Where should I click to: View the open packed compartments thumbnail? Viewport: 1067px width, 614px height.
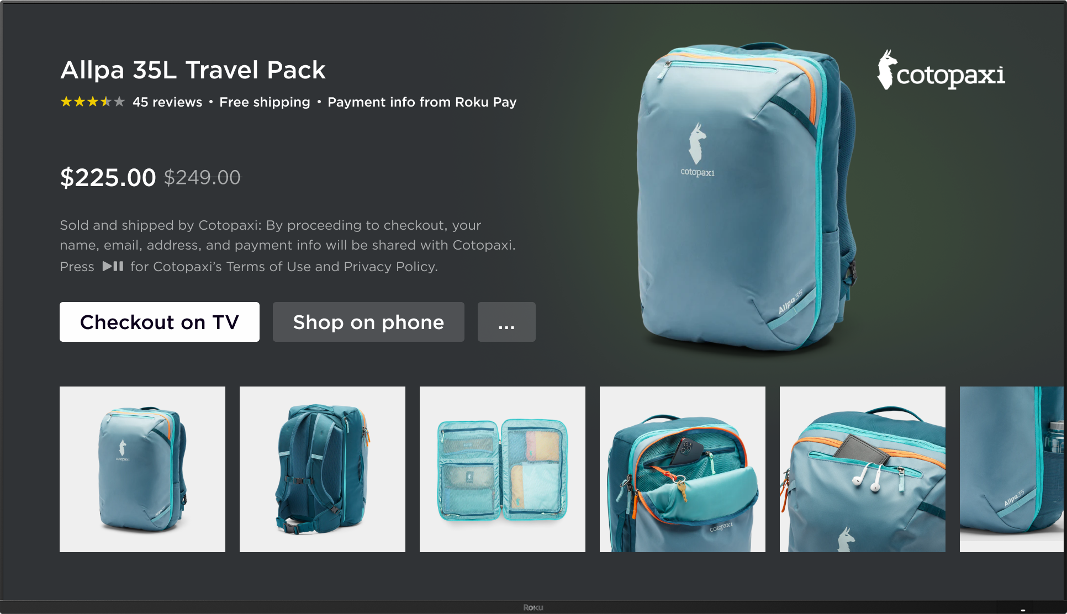[x=503, y=469]
